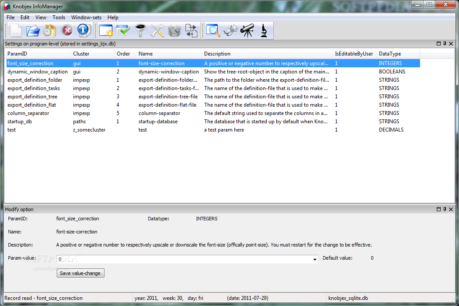This screenshot has width=459, height=306.
Task: Click the z_somecluster cell
Action: (x=89, y=130)
